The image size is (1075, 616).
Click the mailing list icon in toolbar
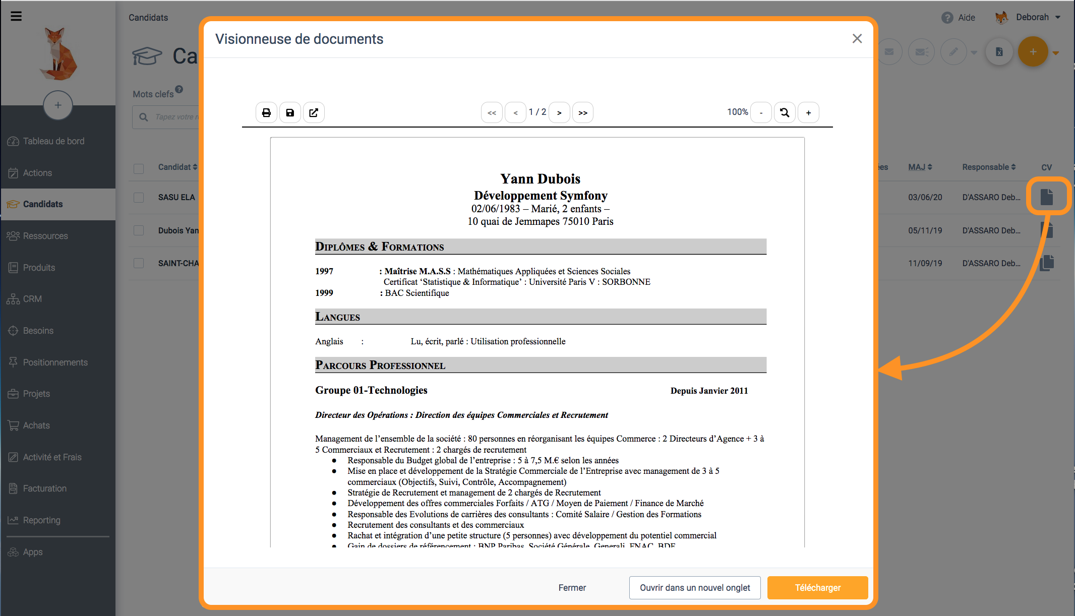pos(922,52)
